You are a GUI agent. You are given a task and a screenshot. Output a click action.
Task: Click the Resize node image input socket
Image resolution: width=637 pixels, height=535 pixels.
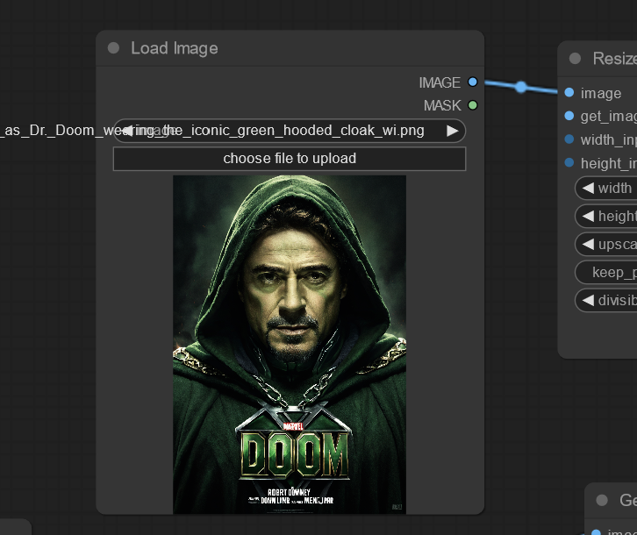[569, 93]
